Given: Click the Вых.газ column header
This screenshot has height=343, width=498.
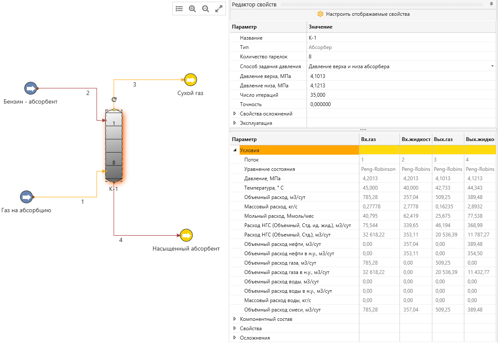Looking at the screenshot, I should pyautogui.click(x=448, y=139).
